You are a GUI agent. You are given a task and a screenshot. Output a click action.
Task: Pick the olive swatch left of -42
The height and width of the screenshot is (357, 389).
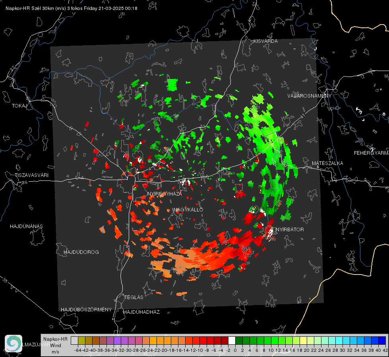[81, 340]
